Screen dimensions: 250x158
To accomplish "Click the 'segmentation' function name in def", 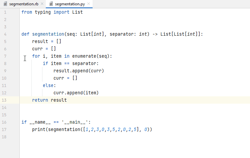I will (48, 34).
